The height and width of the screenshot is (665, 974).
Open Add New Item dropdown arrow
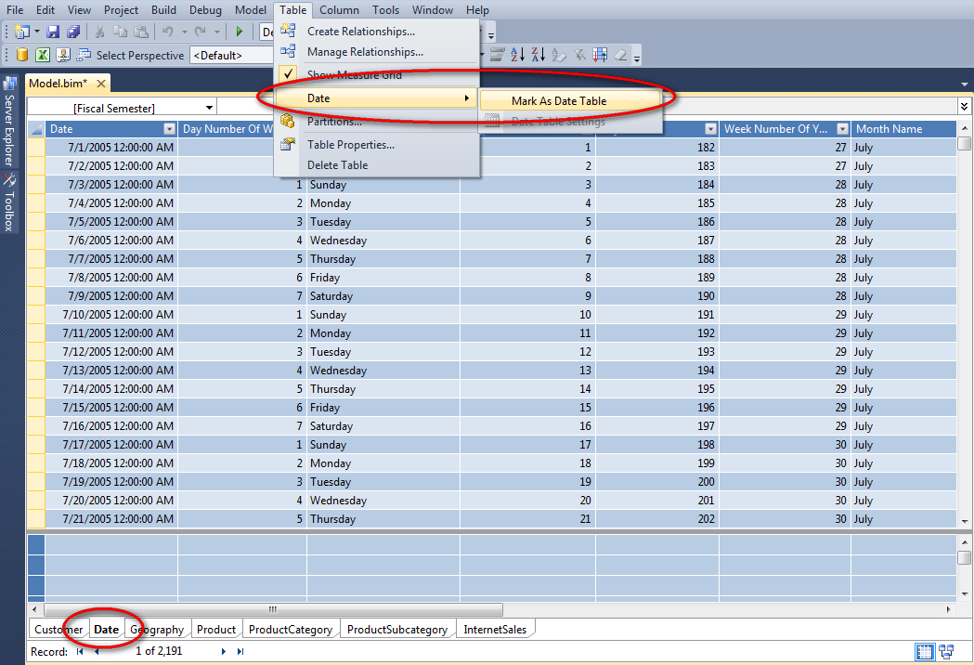36,31
